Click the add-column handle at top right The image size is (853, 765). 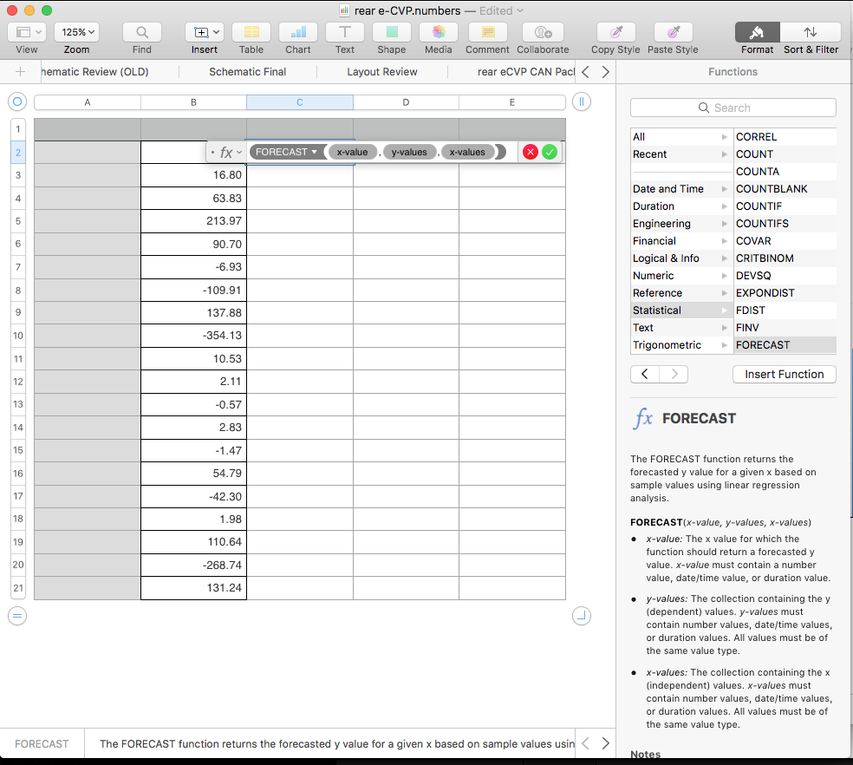click(x=582, y=101)
